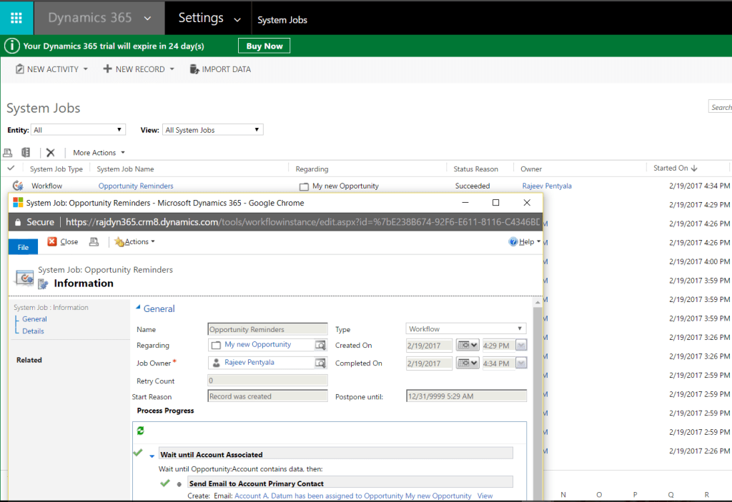
Task: Click the Buy Now button
Action: (x=264, y=46)
